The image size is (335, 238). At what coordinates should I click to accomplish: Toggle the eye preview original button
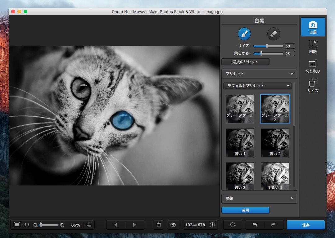(173, 225)
